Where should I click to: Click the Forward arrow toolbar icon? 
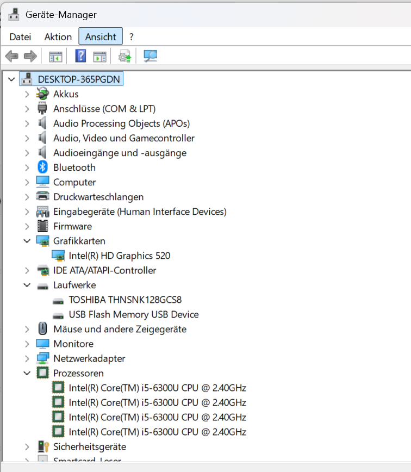point(30,57)
